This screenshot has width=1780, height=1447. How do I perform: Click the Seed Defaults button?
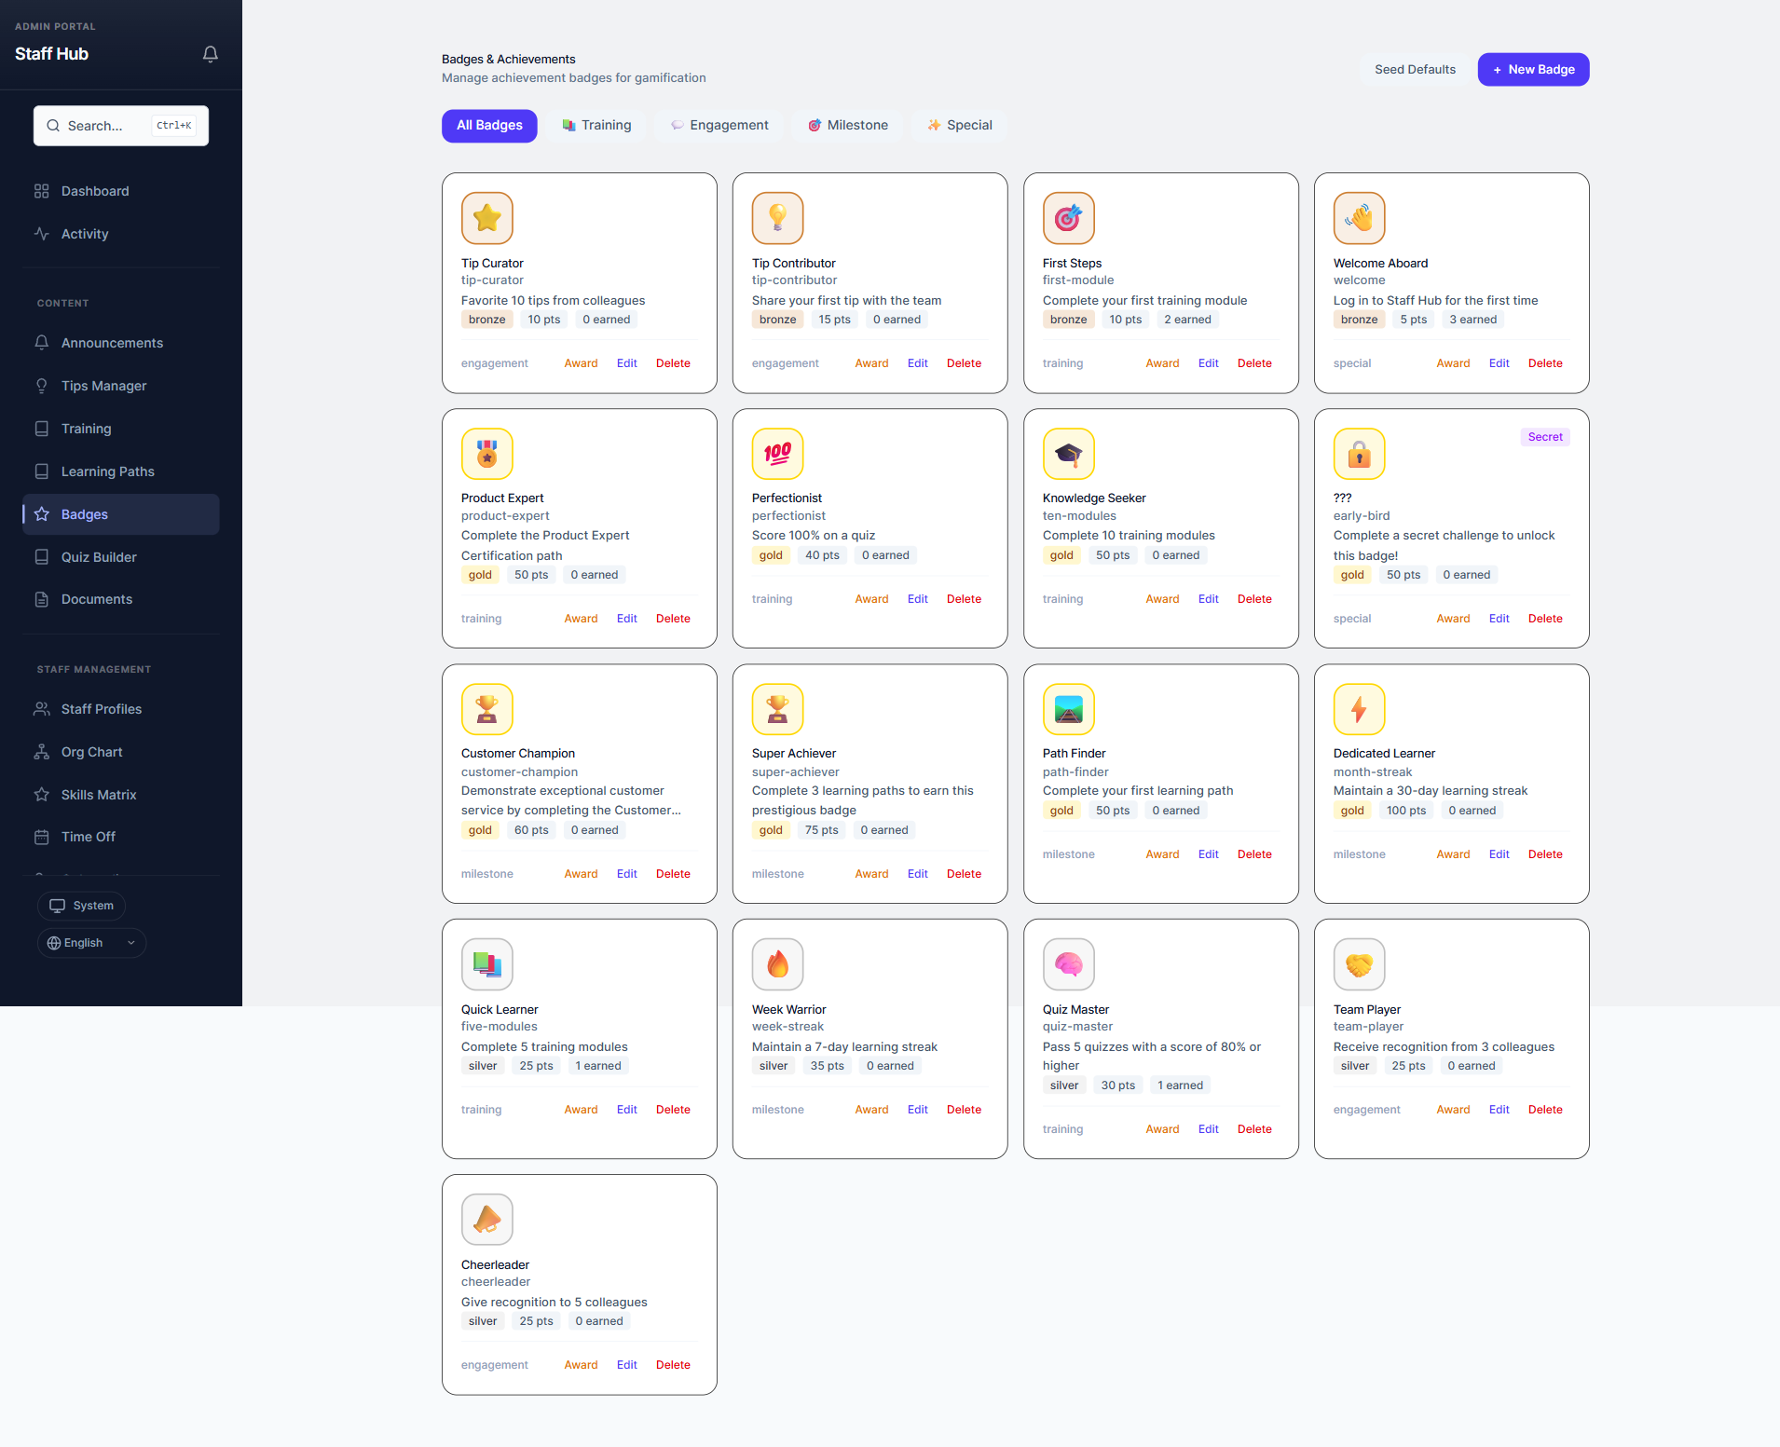tap(1415, 69)
